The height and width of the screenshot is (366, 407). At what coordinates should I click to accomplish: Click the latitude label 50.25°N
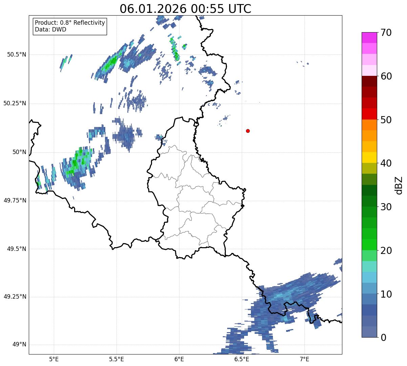click(15, 103)
